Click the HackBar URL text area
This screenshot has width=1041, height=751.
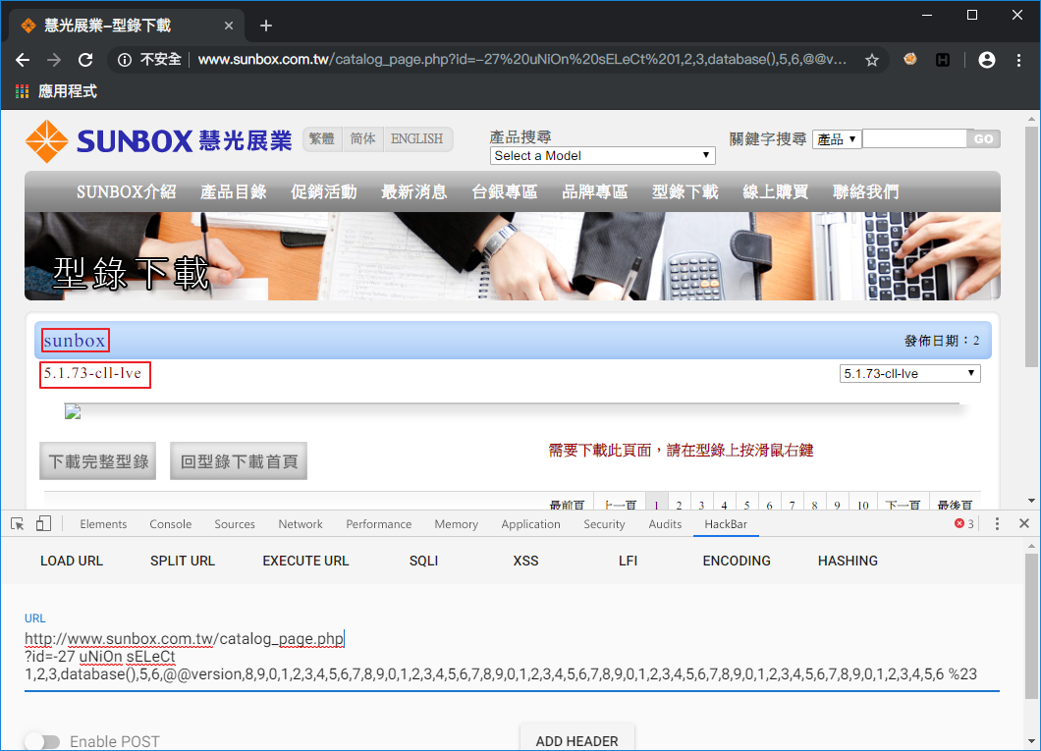(512, 657)
